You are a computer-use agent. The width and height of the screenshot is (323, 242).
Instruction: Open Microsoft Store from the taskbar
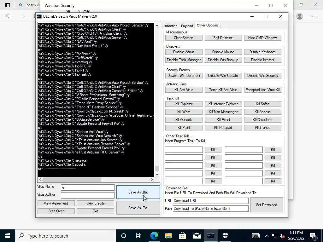[x=182, y=236]
